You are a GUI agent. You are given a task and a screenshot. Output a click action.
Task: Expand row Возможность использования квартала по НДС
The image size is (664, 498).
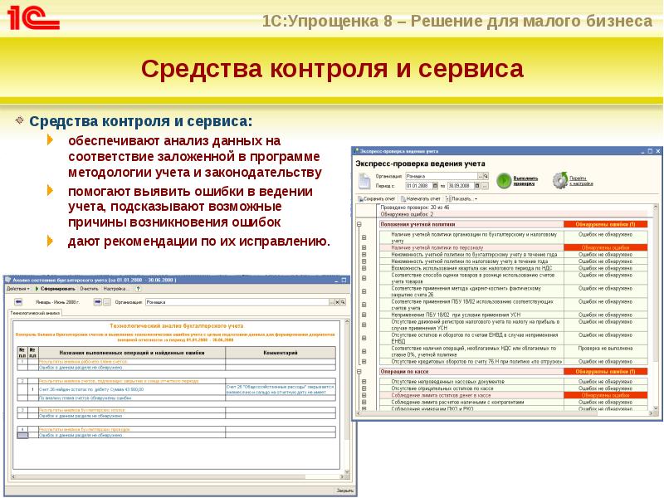point(364,268)
